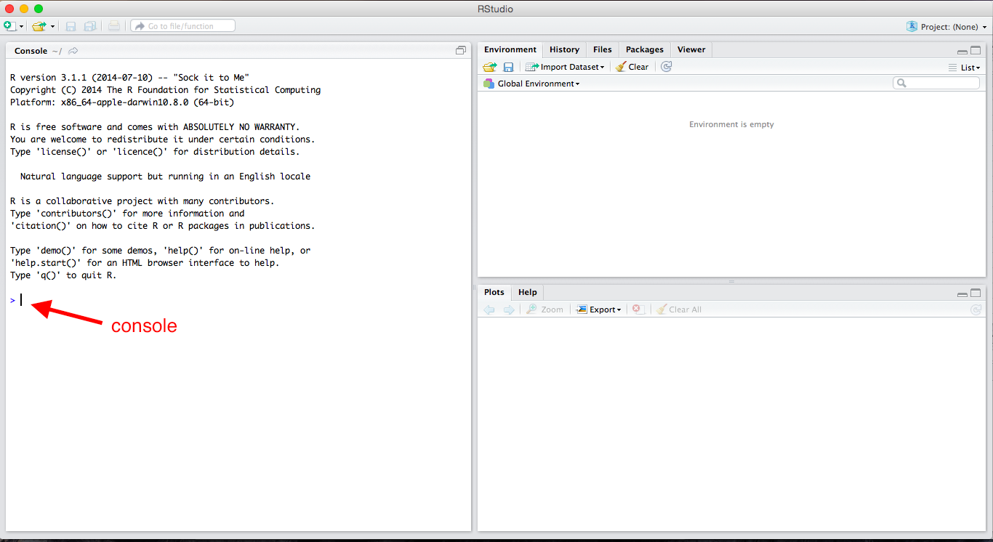
Task: Clear the environment with the broom button
Action: tap(632, 67)
